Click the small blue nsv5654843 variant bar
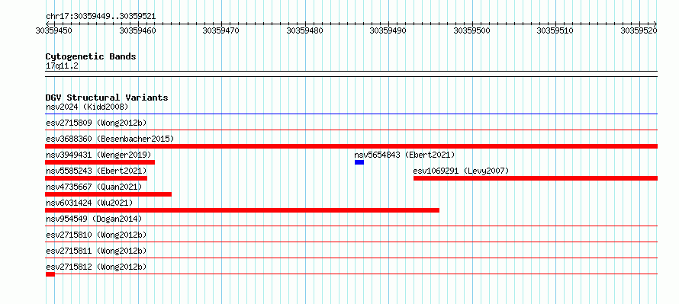This screenshot has width=679, height=304. pyautogui.click(x=359, y=162)
